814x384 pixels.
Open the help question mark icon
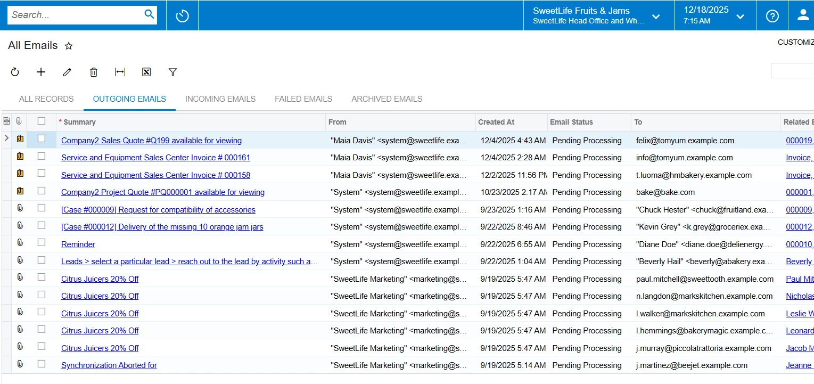click(772, 15)
